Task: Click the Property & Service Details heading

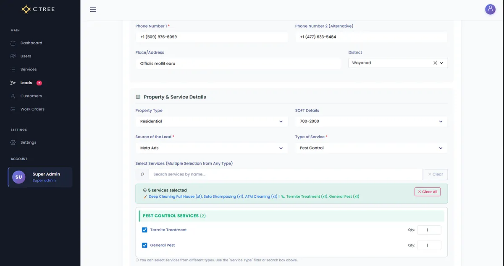Action: point(175,97)
